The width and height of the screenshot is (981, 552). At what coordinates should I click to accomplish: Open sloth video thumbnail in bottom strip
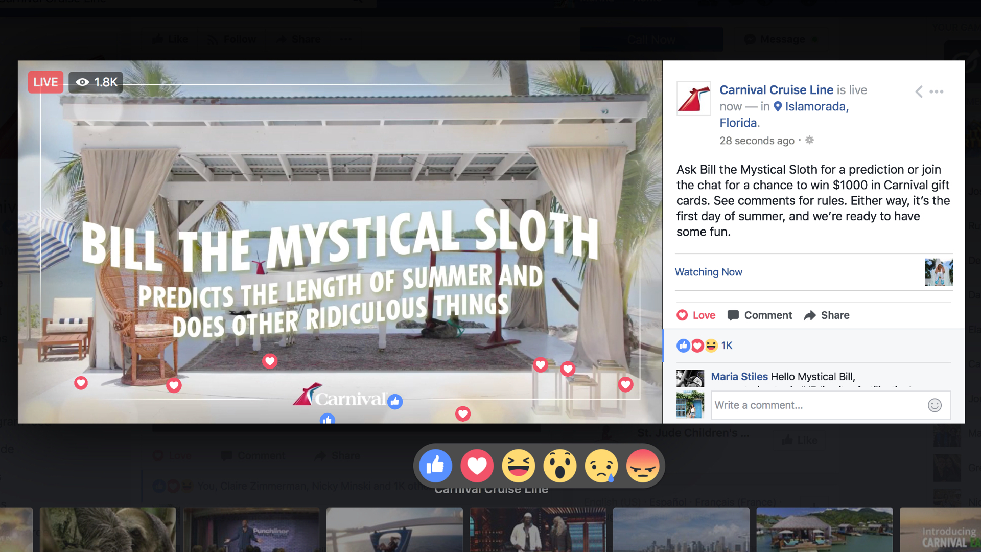(x=108, y=530)
